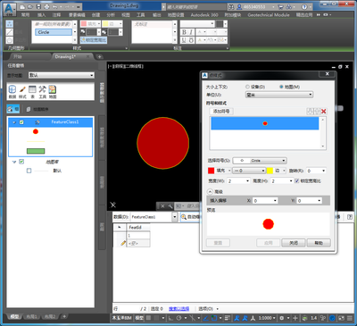This screenshot has height=326, width=357.
Task: Click the blue search-to-select link
Action: [178, 309]
